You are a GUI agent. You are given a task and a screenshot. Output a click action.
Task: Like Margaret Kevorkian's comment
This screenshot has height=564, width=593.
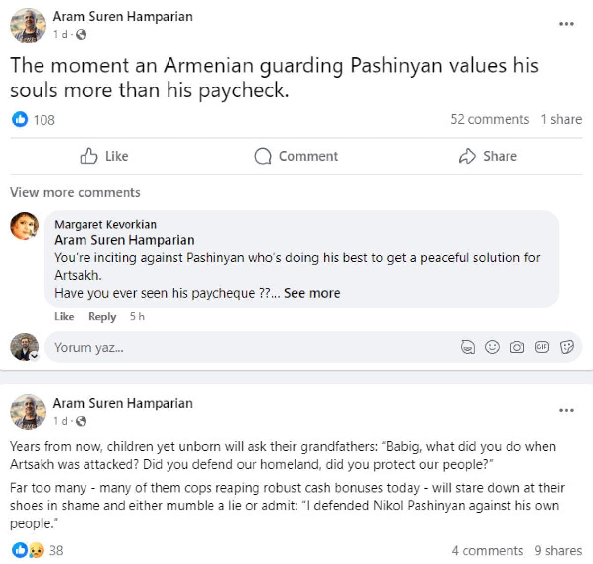pyautogui.click(x=64, y=317)
